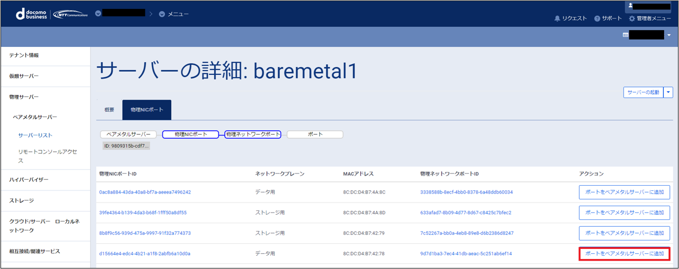Image resolution: width=679 pixels, height=269 pixels.
Task: Select MAC address 8C:DC:D4:B7:4A:8C cell
Action: [364, 193]
